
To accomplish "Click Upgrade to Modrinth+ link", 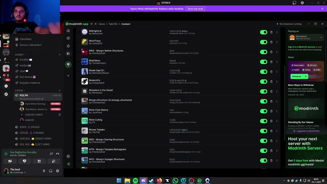I will [306, 131].
